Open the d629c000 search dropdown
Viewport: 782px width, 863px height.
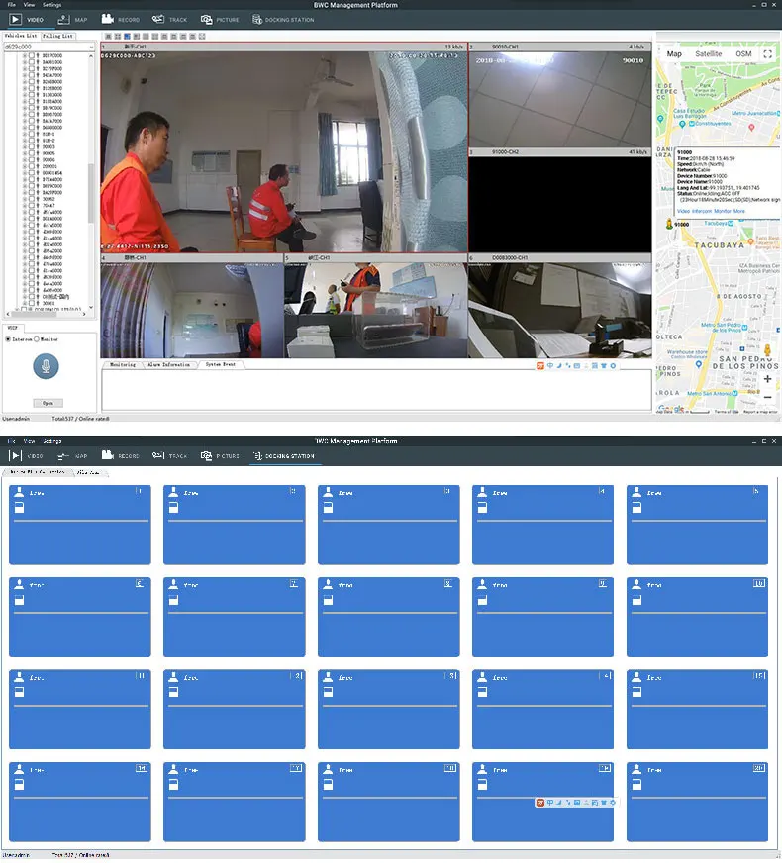coord(92,46)
